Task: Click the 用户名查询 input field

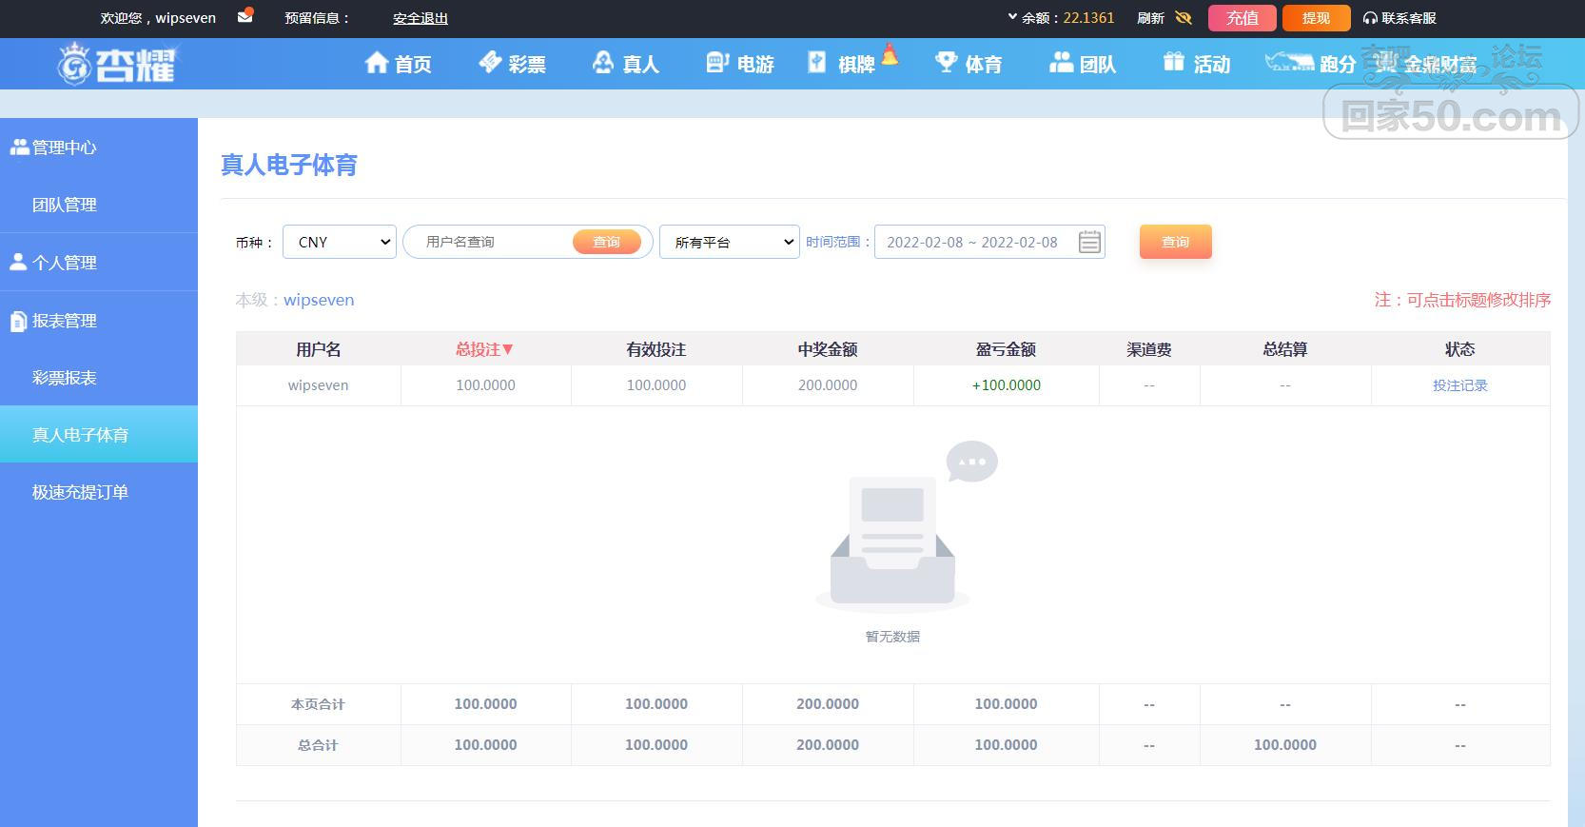Action: click(x=490, y=242)
